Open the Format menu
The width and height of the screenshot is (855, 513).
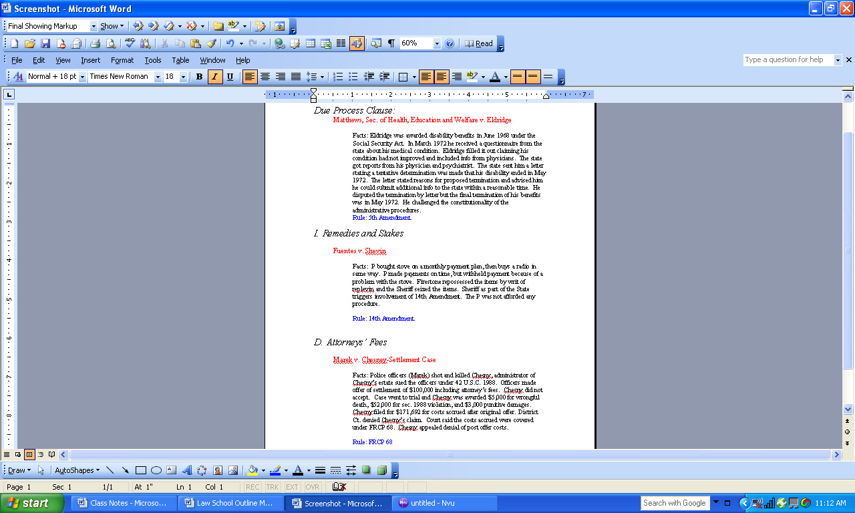pyautogui.click(x=122, y=60)
